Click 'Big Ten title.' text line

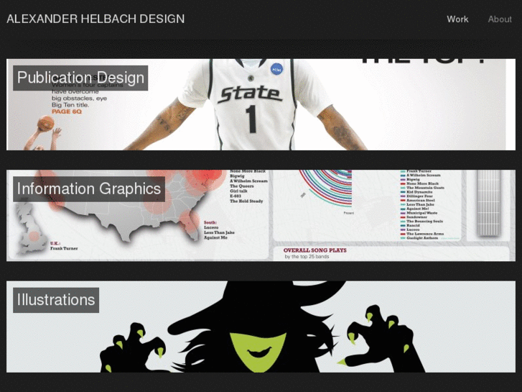click(x=70, y=105)
